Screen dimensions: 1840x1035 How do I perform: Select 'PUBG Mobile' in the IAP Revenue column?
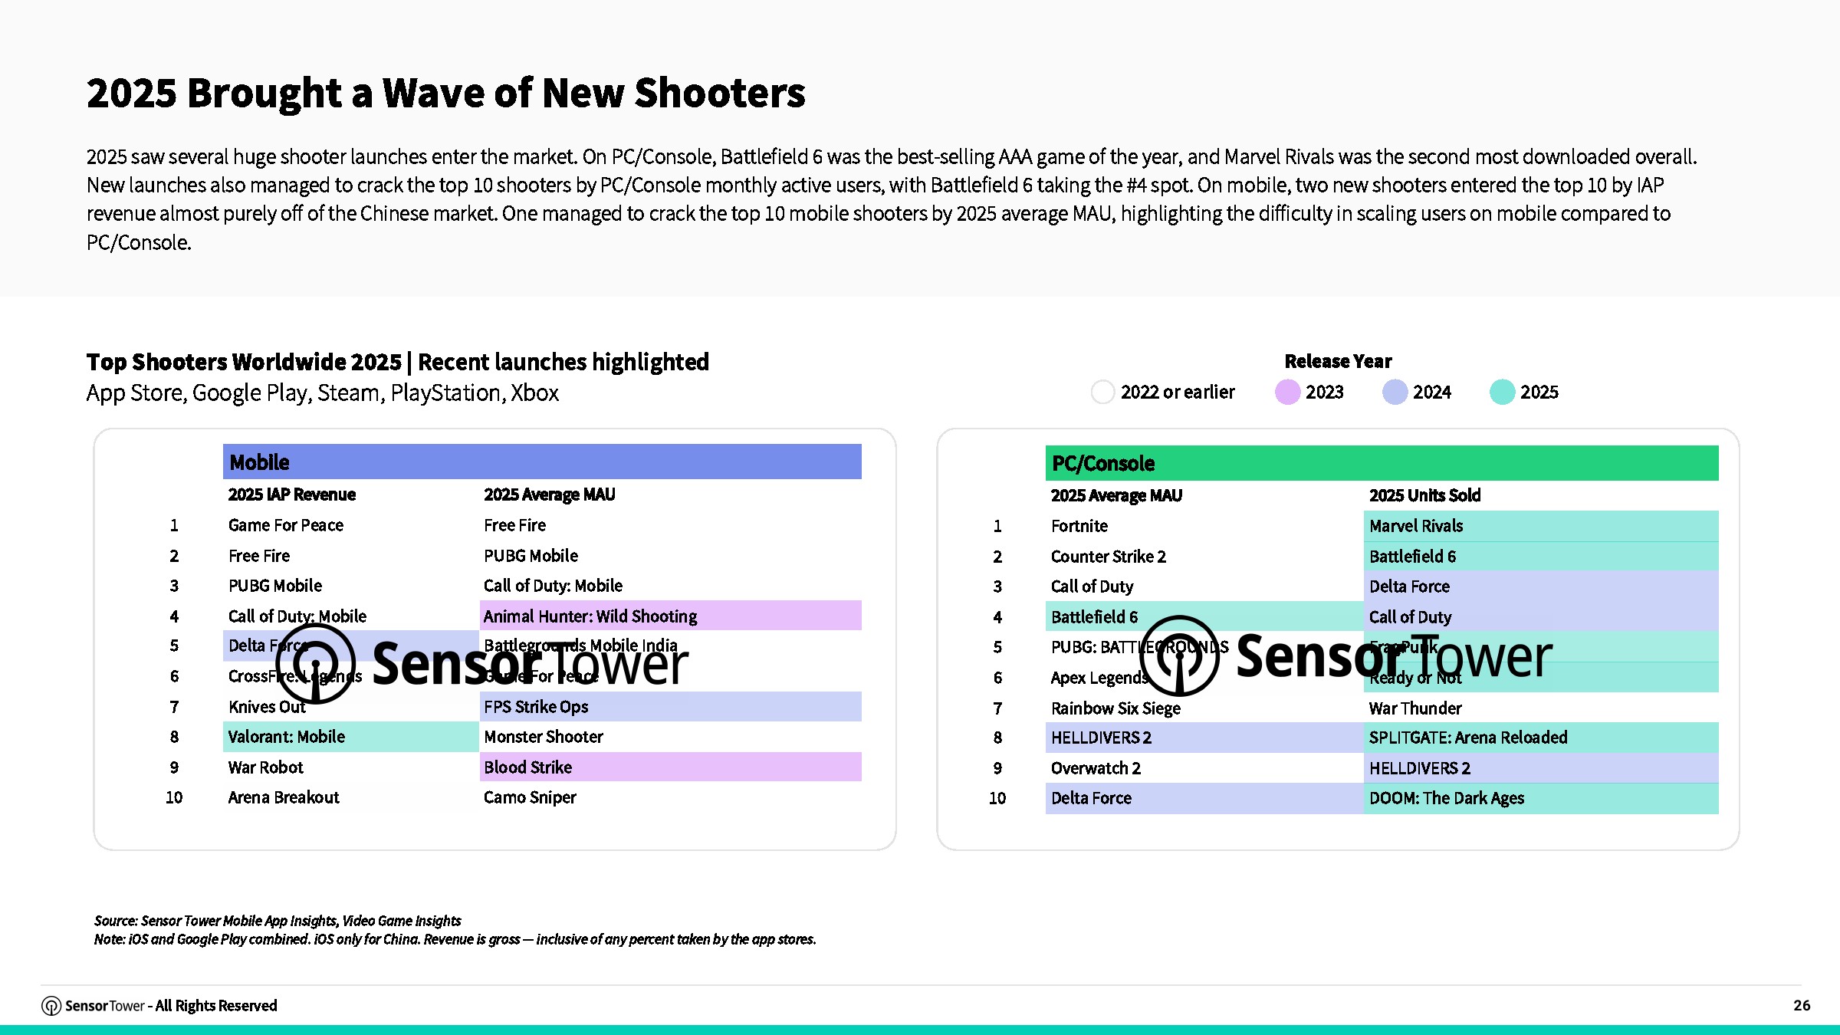(x=275, y=586)
